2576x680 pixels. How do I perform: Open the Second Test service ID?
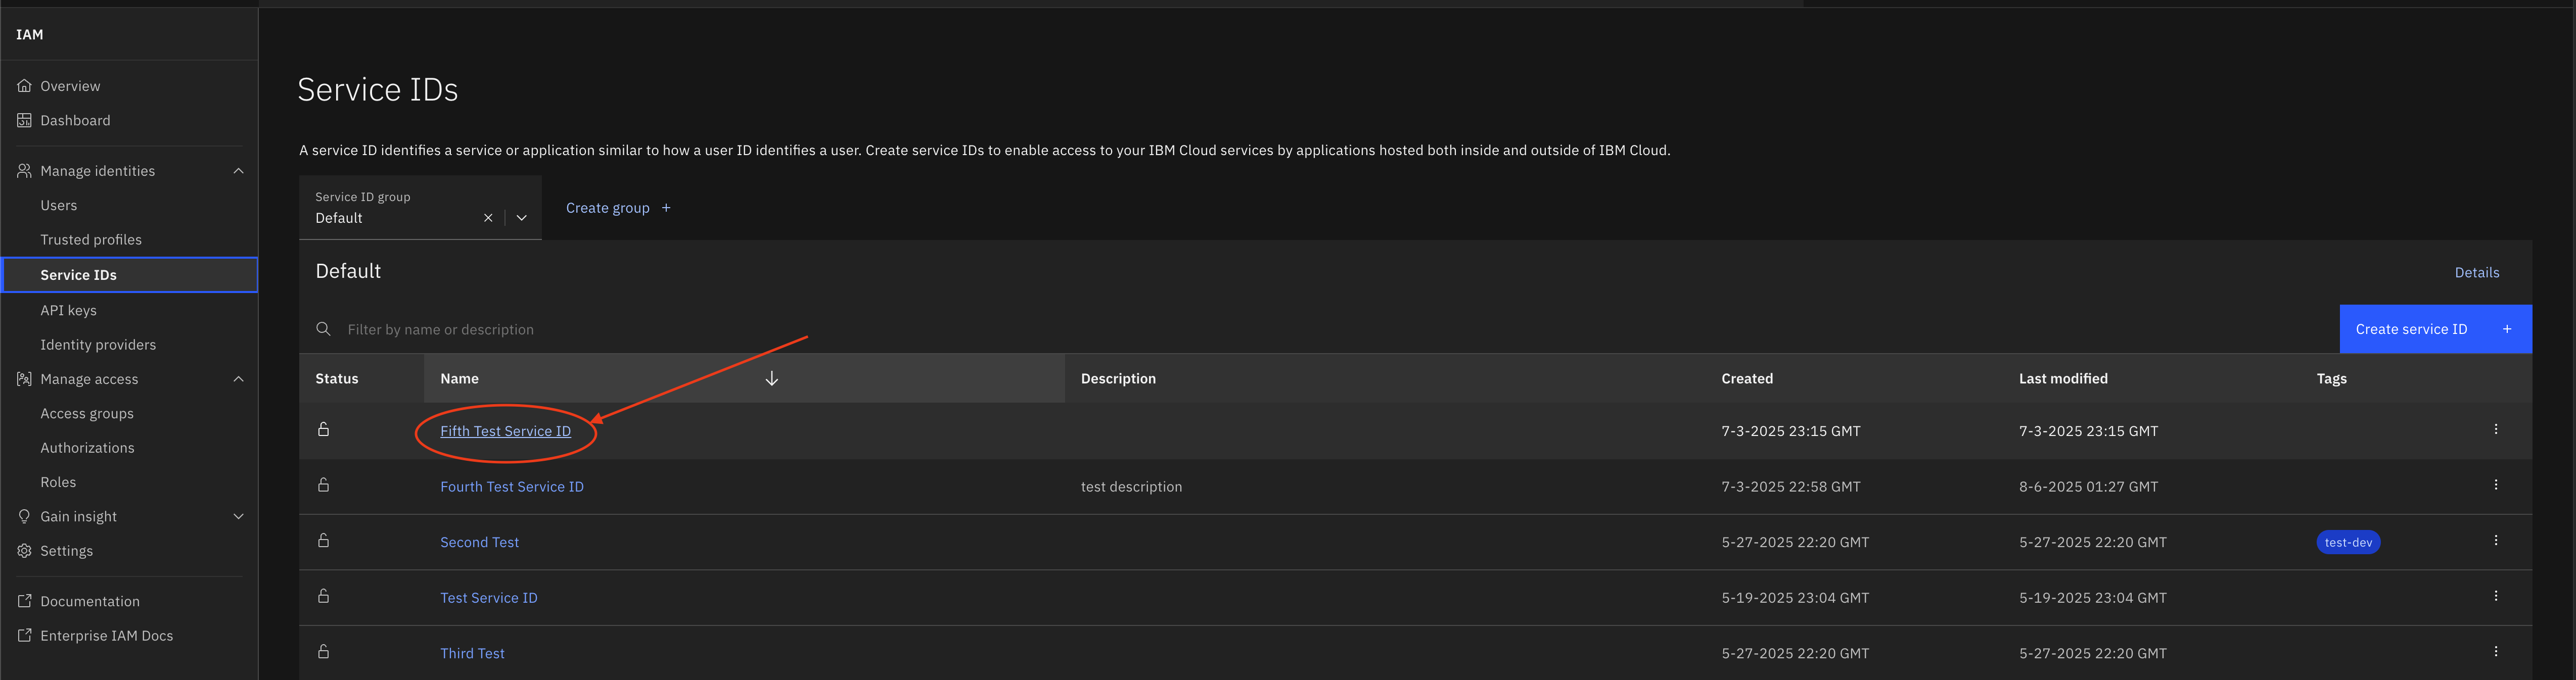pyautogui.click(x=480, y=542)
